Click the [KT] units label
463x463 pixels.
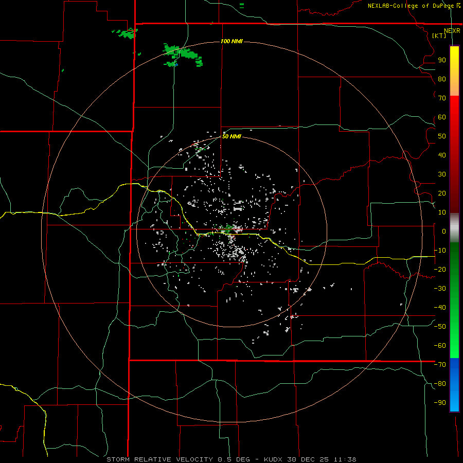439,35
